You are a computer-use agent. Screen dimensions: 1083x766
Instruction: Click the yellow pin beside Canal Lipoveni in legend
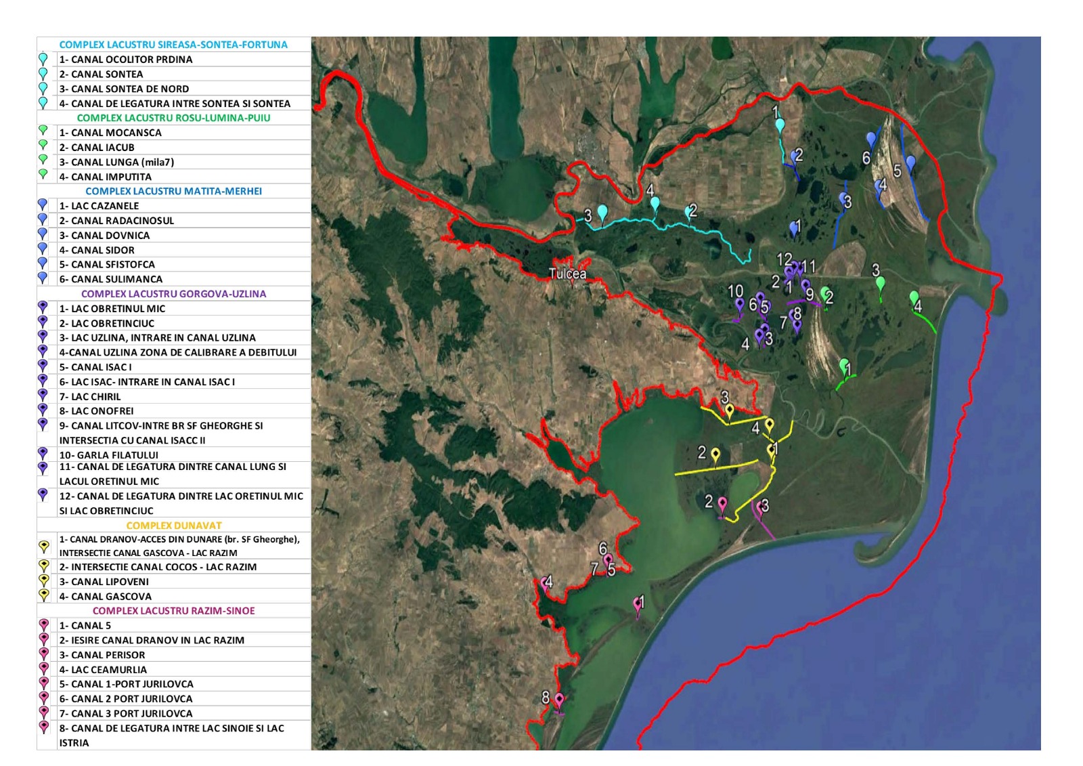(x=44, y=580)
